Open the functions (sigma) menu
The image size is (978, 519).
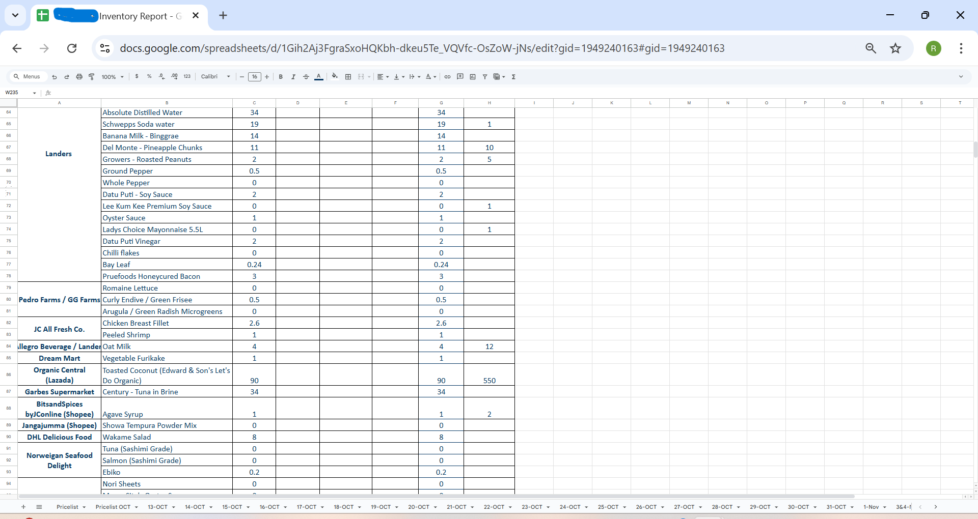513,77
